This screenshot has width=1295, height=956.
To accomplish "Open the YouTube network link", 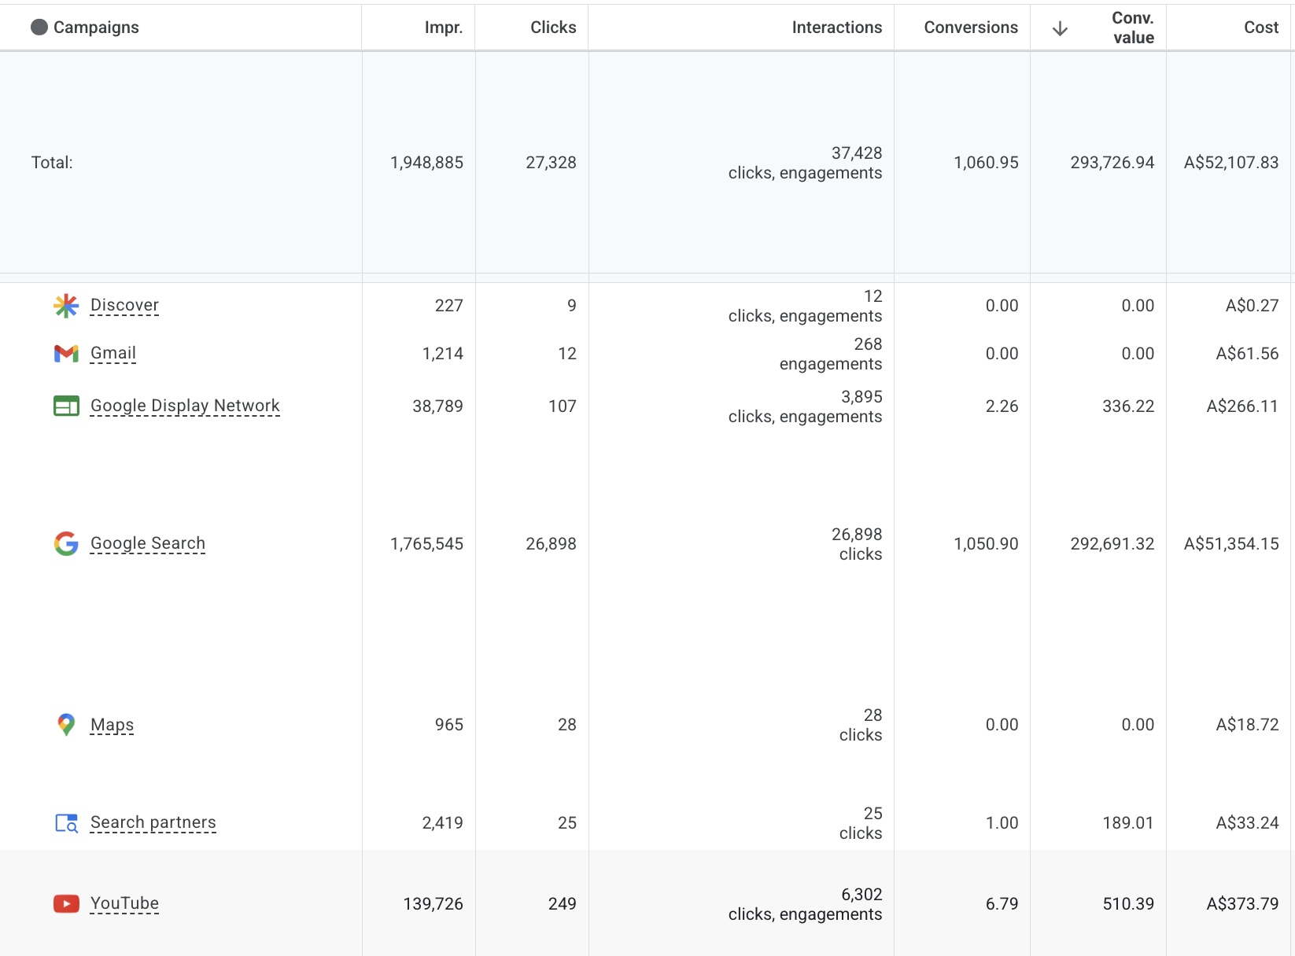I will 124,903.
